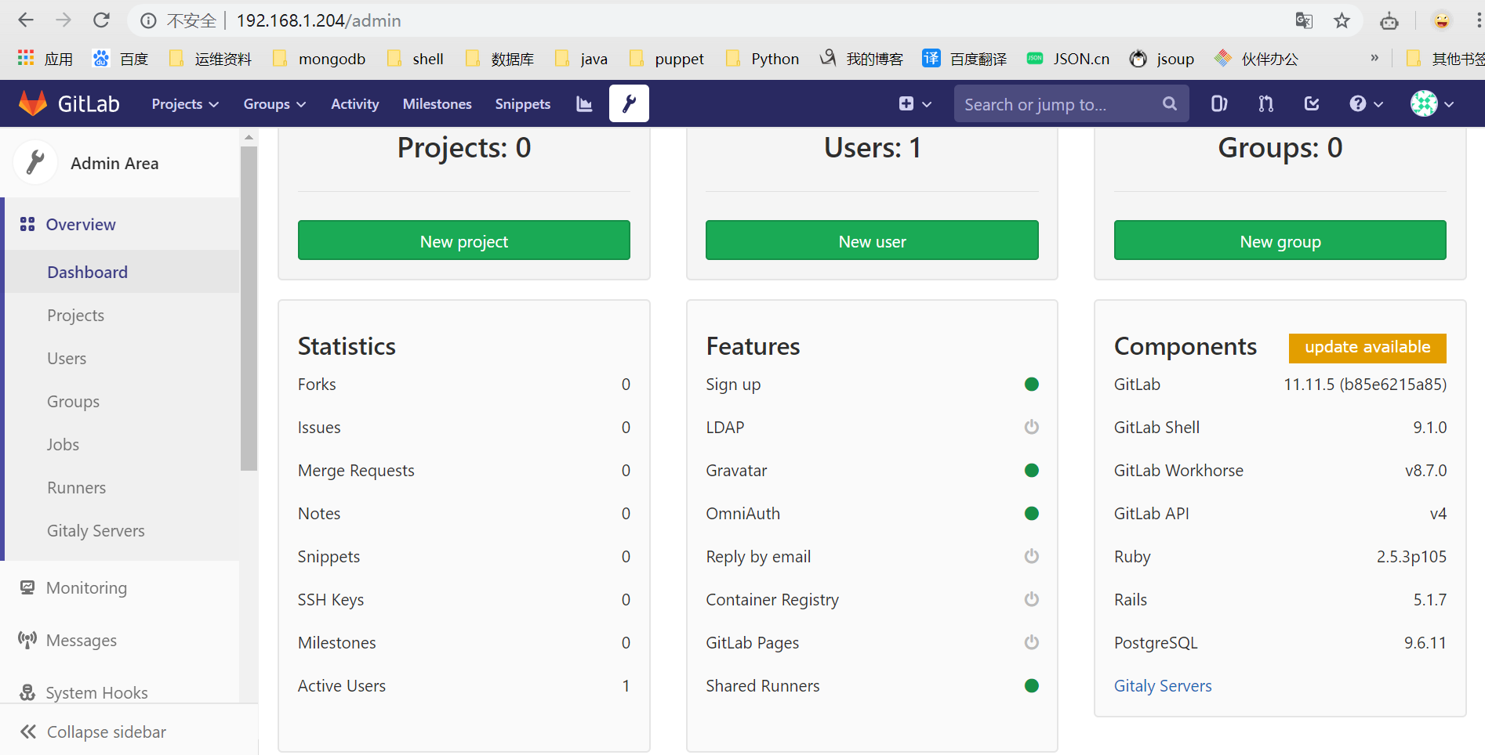Image resolution: width=1485 pixels, height=755 pixels.
Task: Open the Activity menu item
Action: [354, 103]
